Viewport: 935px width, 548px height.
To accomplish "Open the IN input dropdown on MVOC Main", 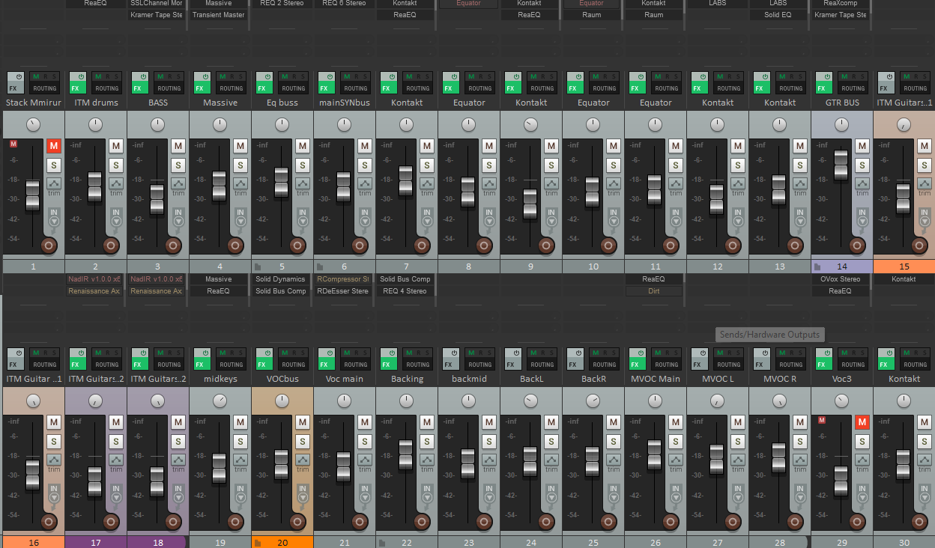I will [675, 493].
